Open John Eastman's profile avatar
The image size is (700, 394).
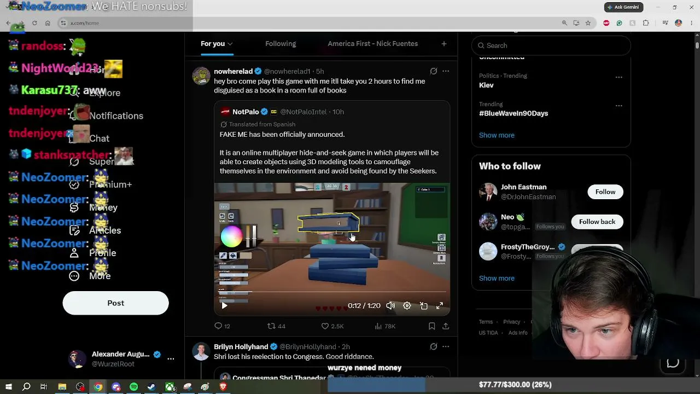pos(488,192)
